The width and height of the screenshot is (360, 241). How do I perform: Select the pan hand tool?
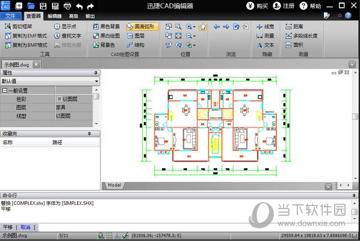point(202,26)
